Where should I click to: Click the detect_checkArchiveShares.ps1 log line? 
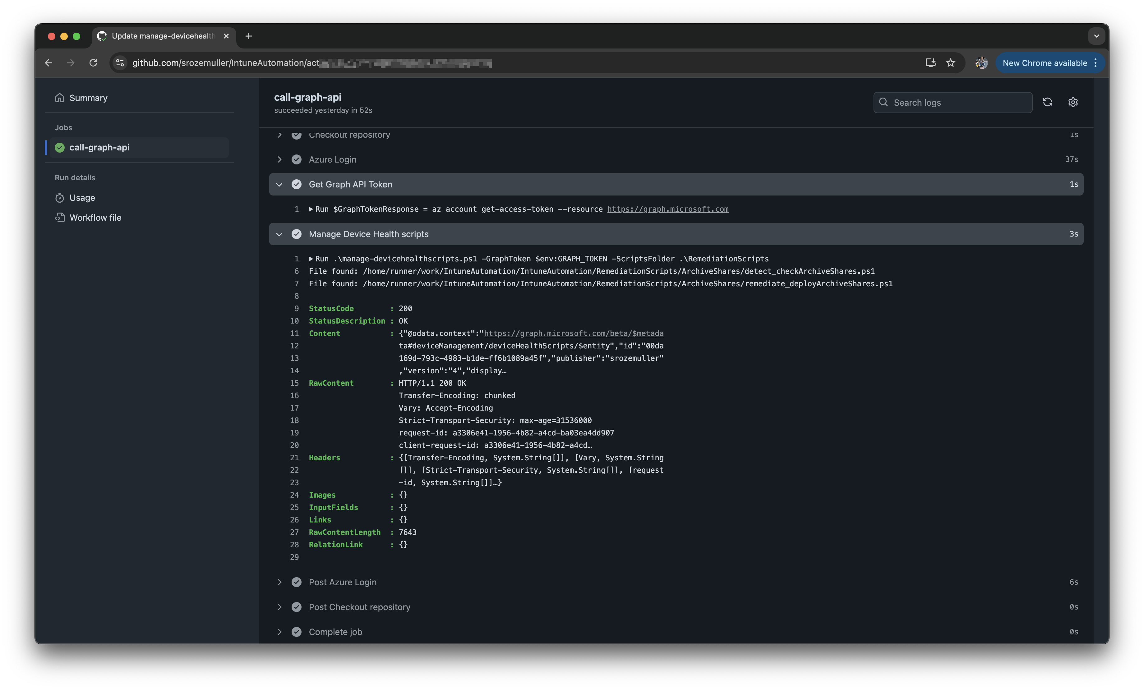(592, 271)
